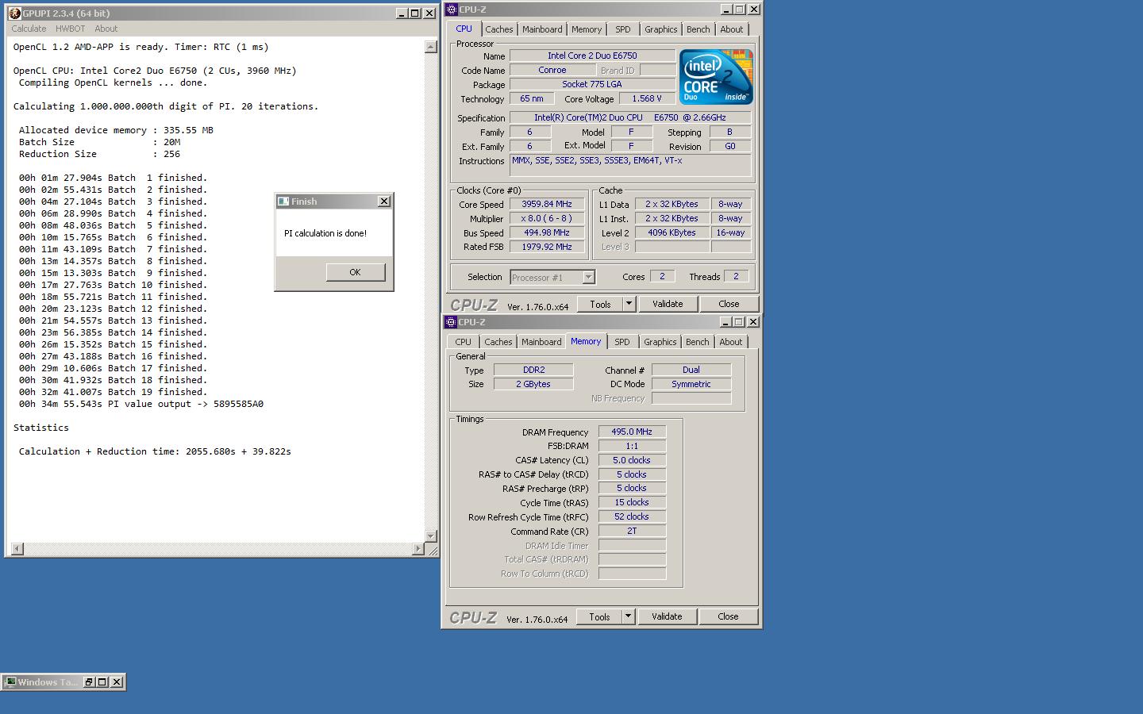Expand Tools dropdown arrow in top CPU-Z
This screenshot has width=1143, height=714.
pyautogui.click(x=629, y=304)
